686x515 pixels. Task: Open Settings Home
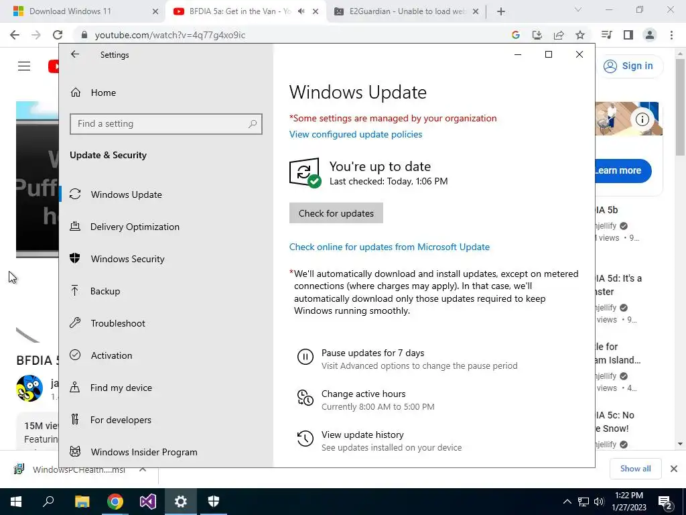pyautogui.click(x=103, y=93)
